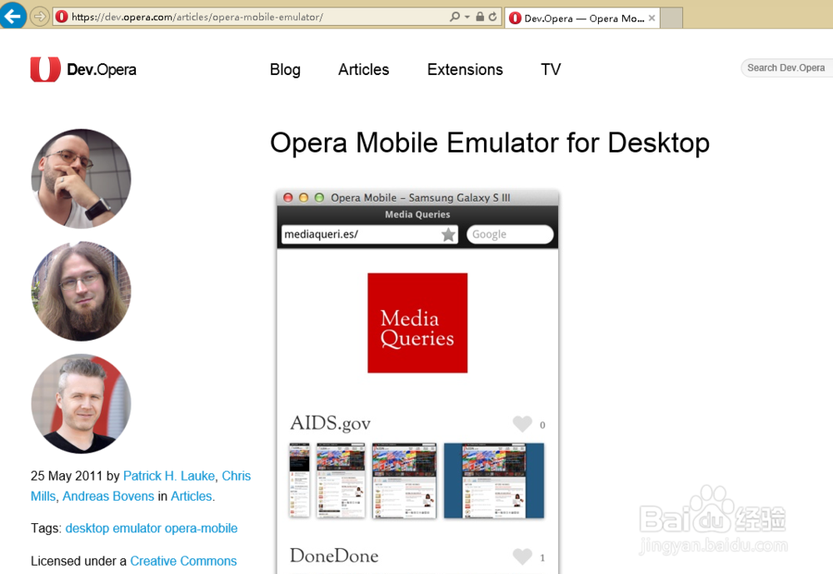The width and height of the screenshot is (833, 574).
Task: Click the heart icon beside AIDS.gov
Action: [522, 423]
